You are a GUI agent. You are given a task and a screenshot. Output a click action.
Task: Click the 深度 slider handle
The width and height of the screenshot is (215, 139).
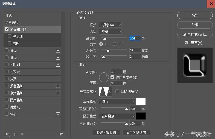click(105, 39)
